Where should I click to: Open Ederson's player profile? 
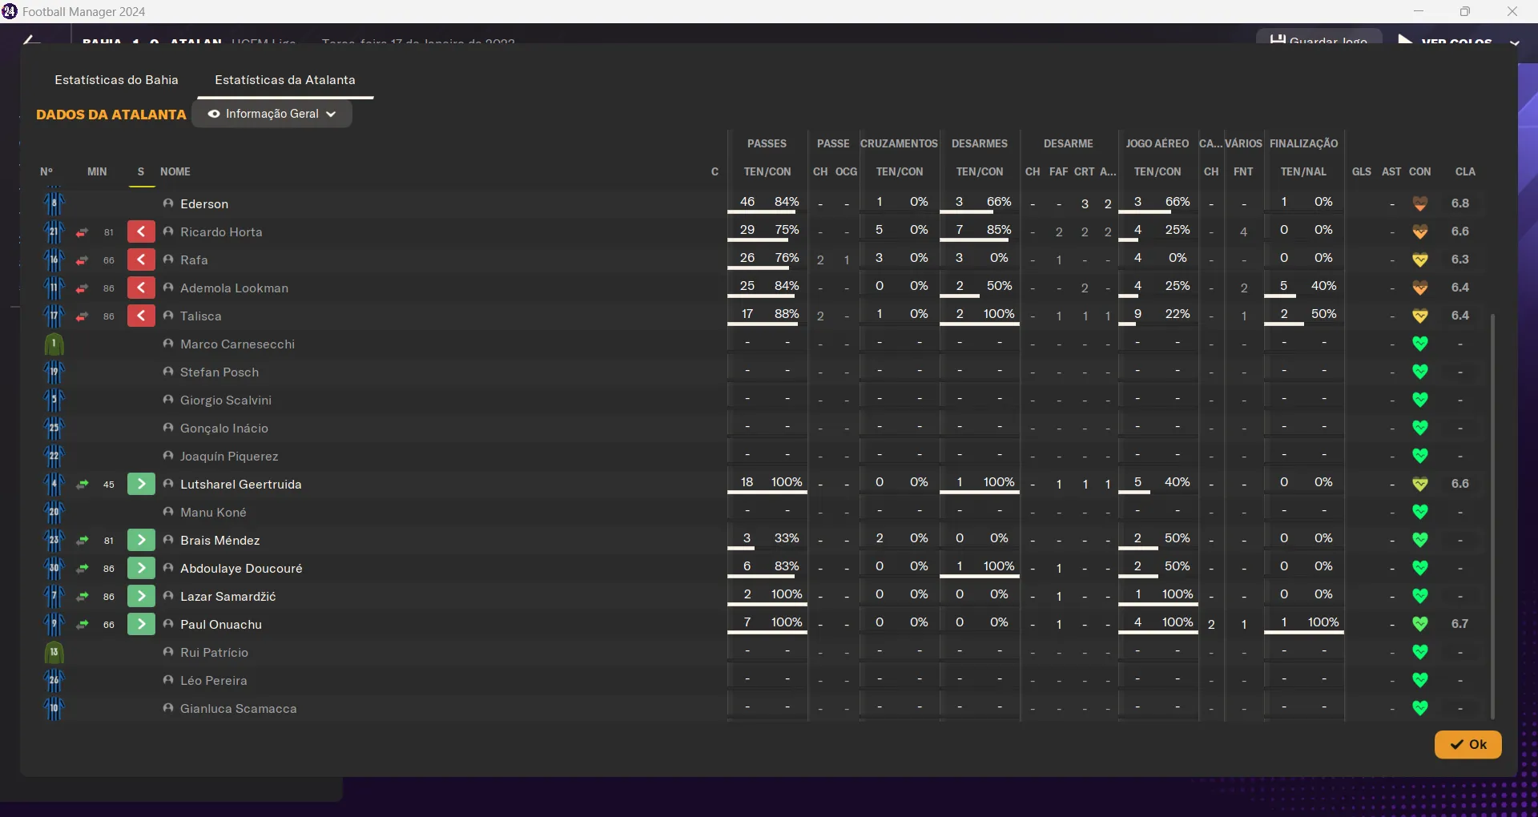(x=204, y=204)
